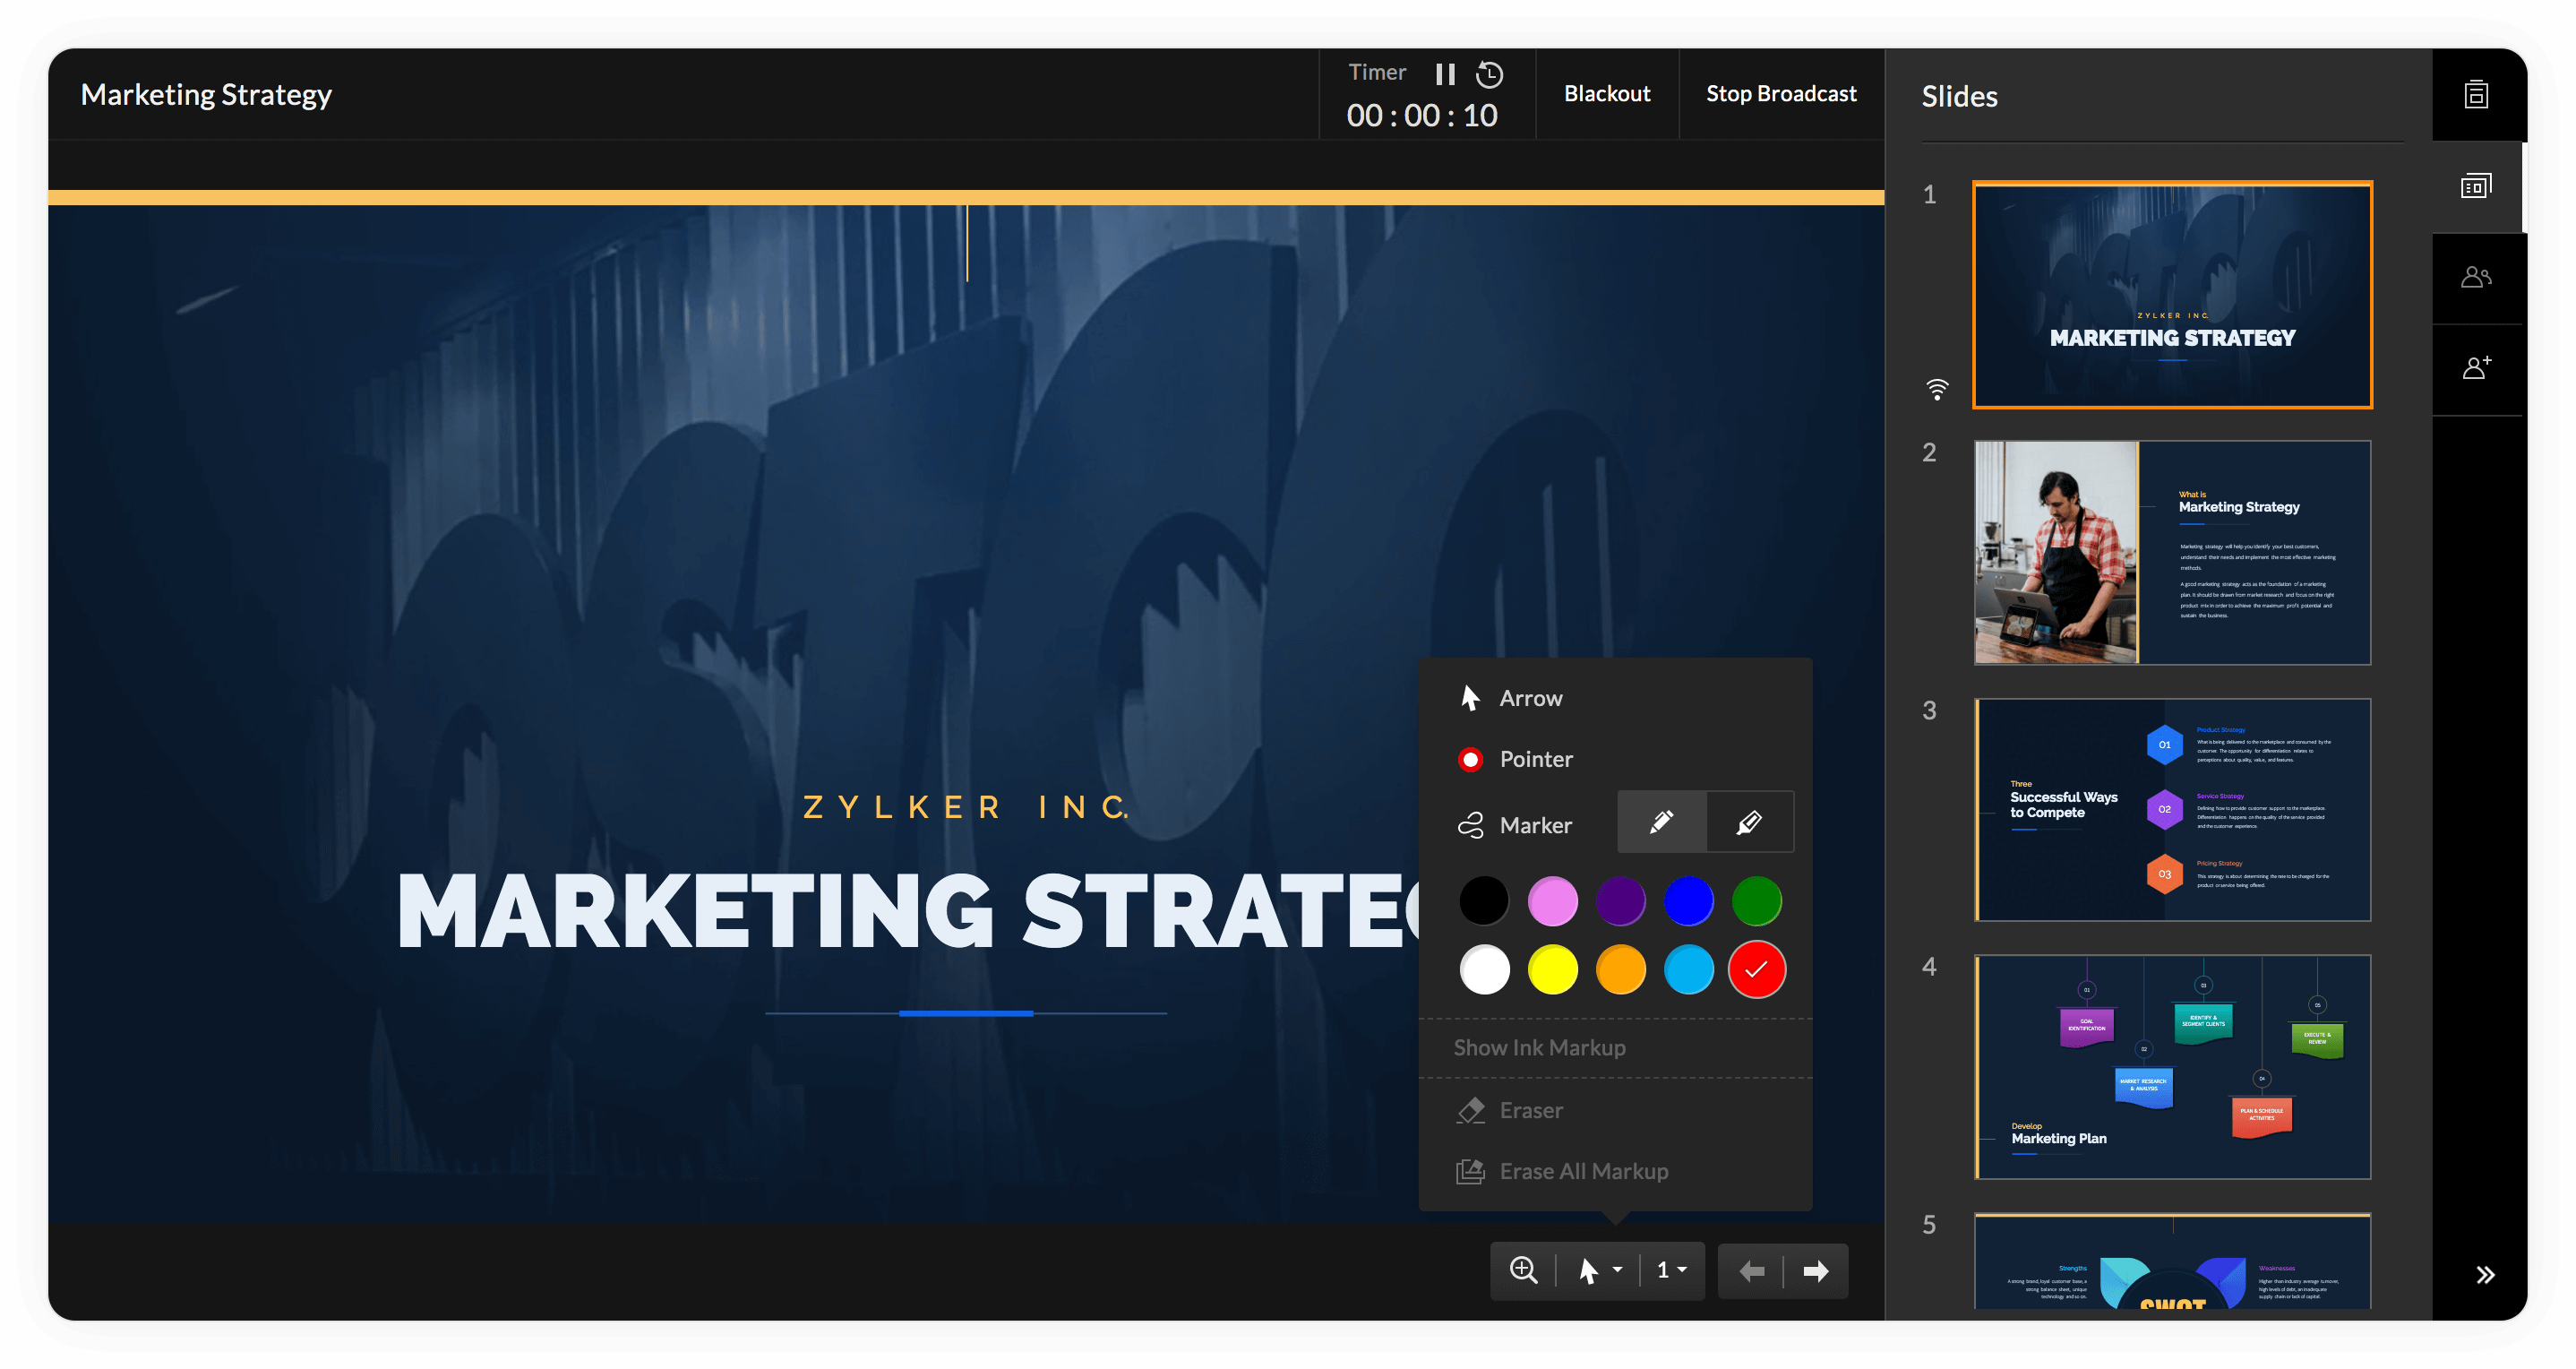Expand the slide number dropdown

pyautogui.click(x=1672, y=1270)
